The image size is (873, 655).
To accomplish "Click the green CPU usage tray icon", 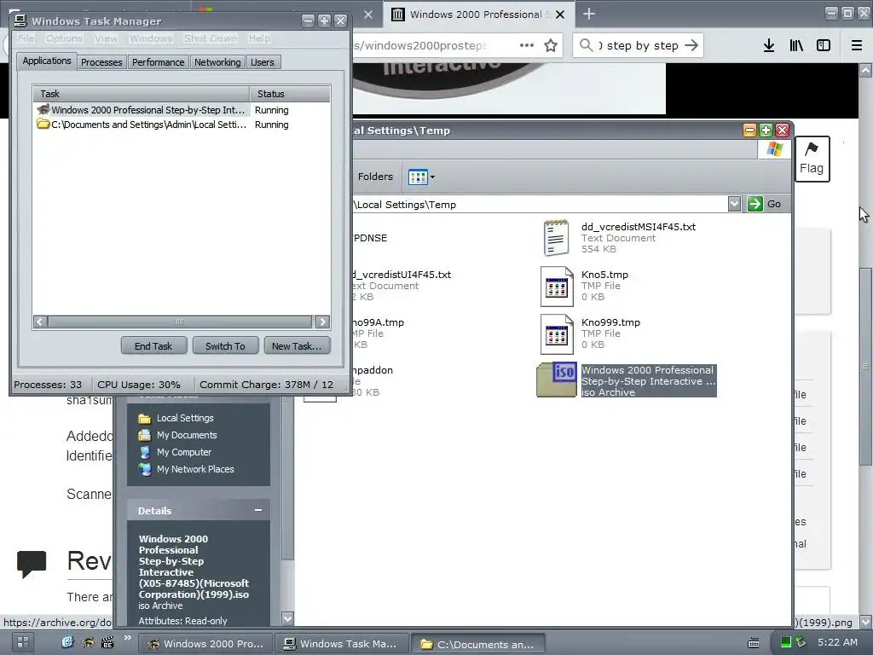I will click(x=785, y=642).
